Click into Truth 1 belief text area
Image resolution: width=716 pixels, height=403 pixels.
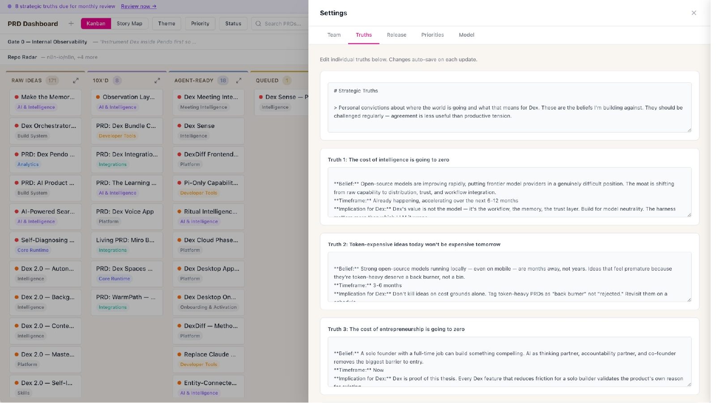click(509, 192)
